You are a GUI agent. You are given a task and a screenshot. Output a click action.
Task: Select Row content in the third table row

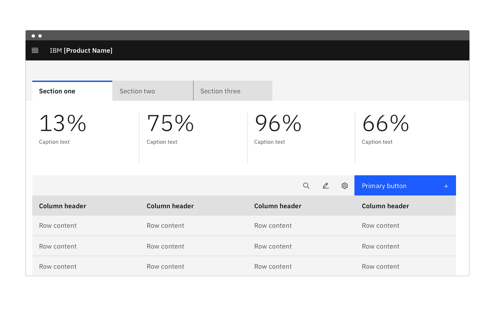(x=58, y=267)
